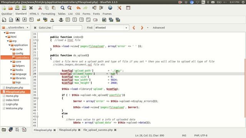
Task: Click the Copy icon
Action: coord(47,8)
